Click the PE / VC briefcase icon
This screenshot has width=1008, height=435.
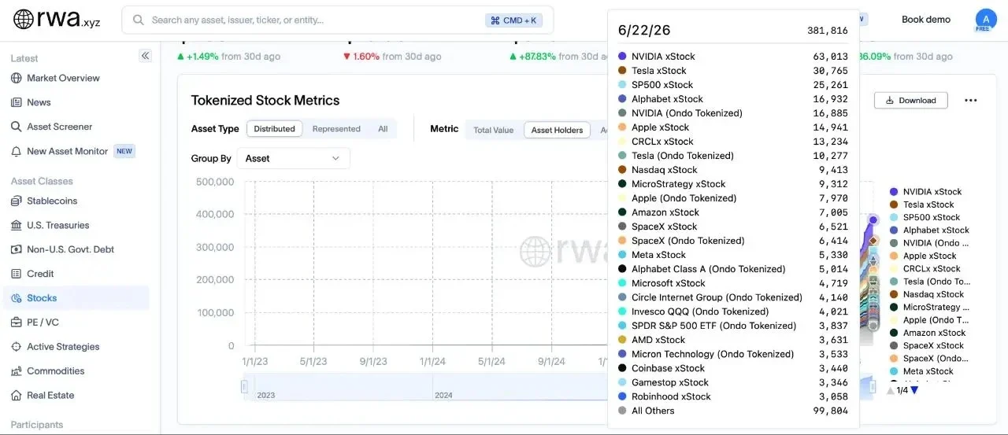coord(17,323)
